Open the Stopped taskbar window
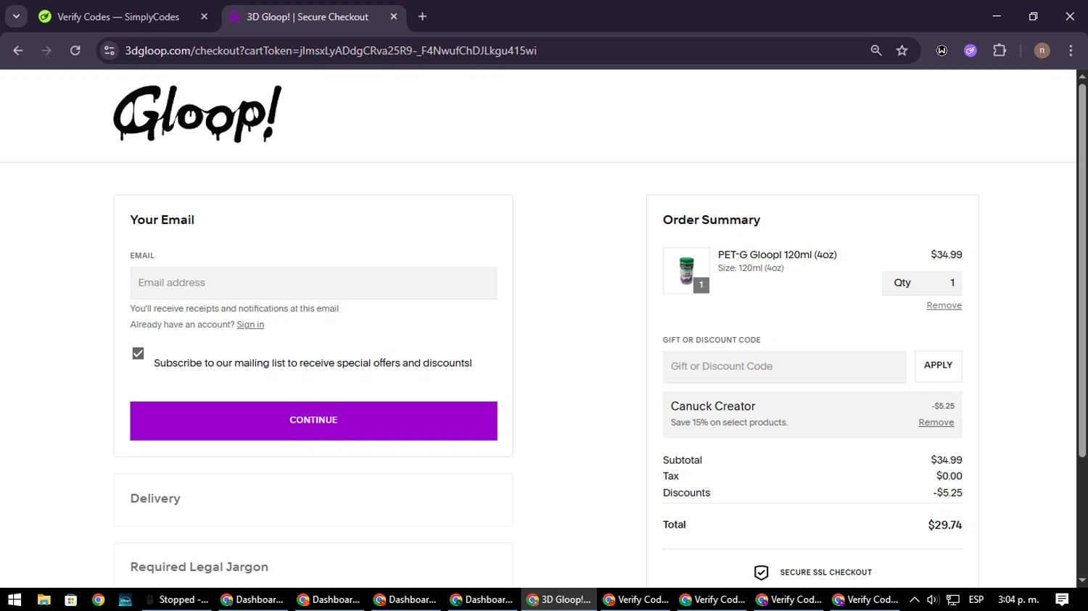 [176, 599]
